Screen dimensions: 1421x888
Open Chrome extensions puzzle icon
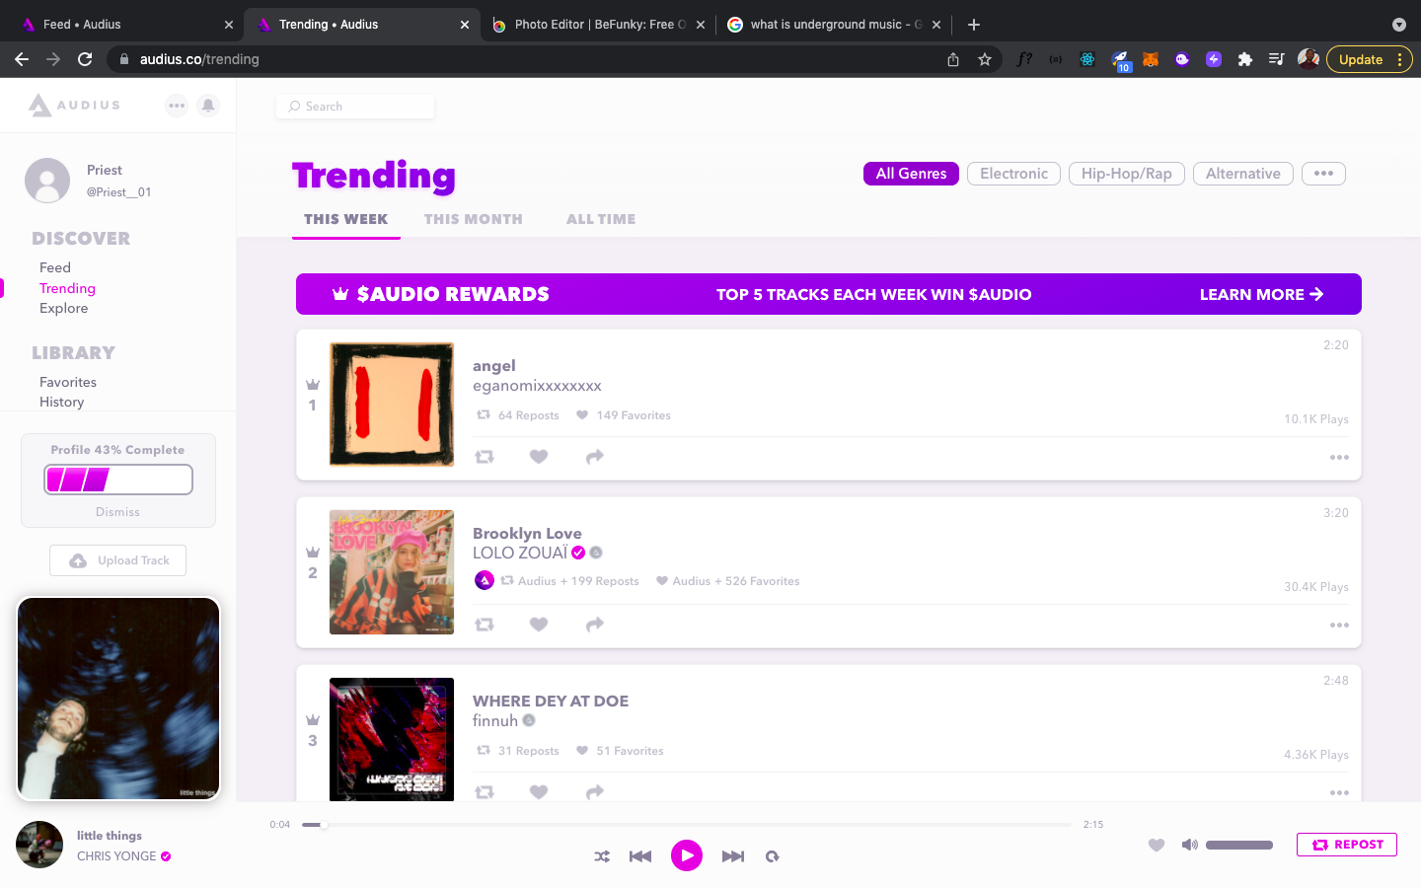[x=1245, y=59]
